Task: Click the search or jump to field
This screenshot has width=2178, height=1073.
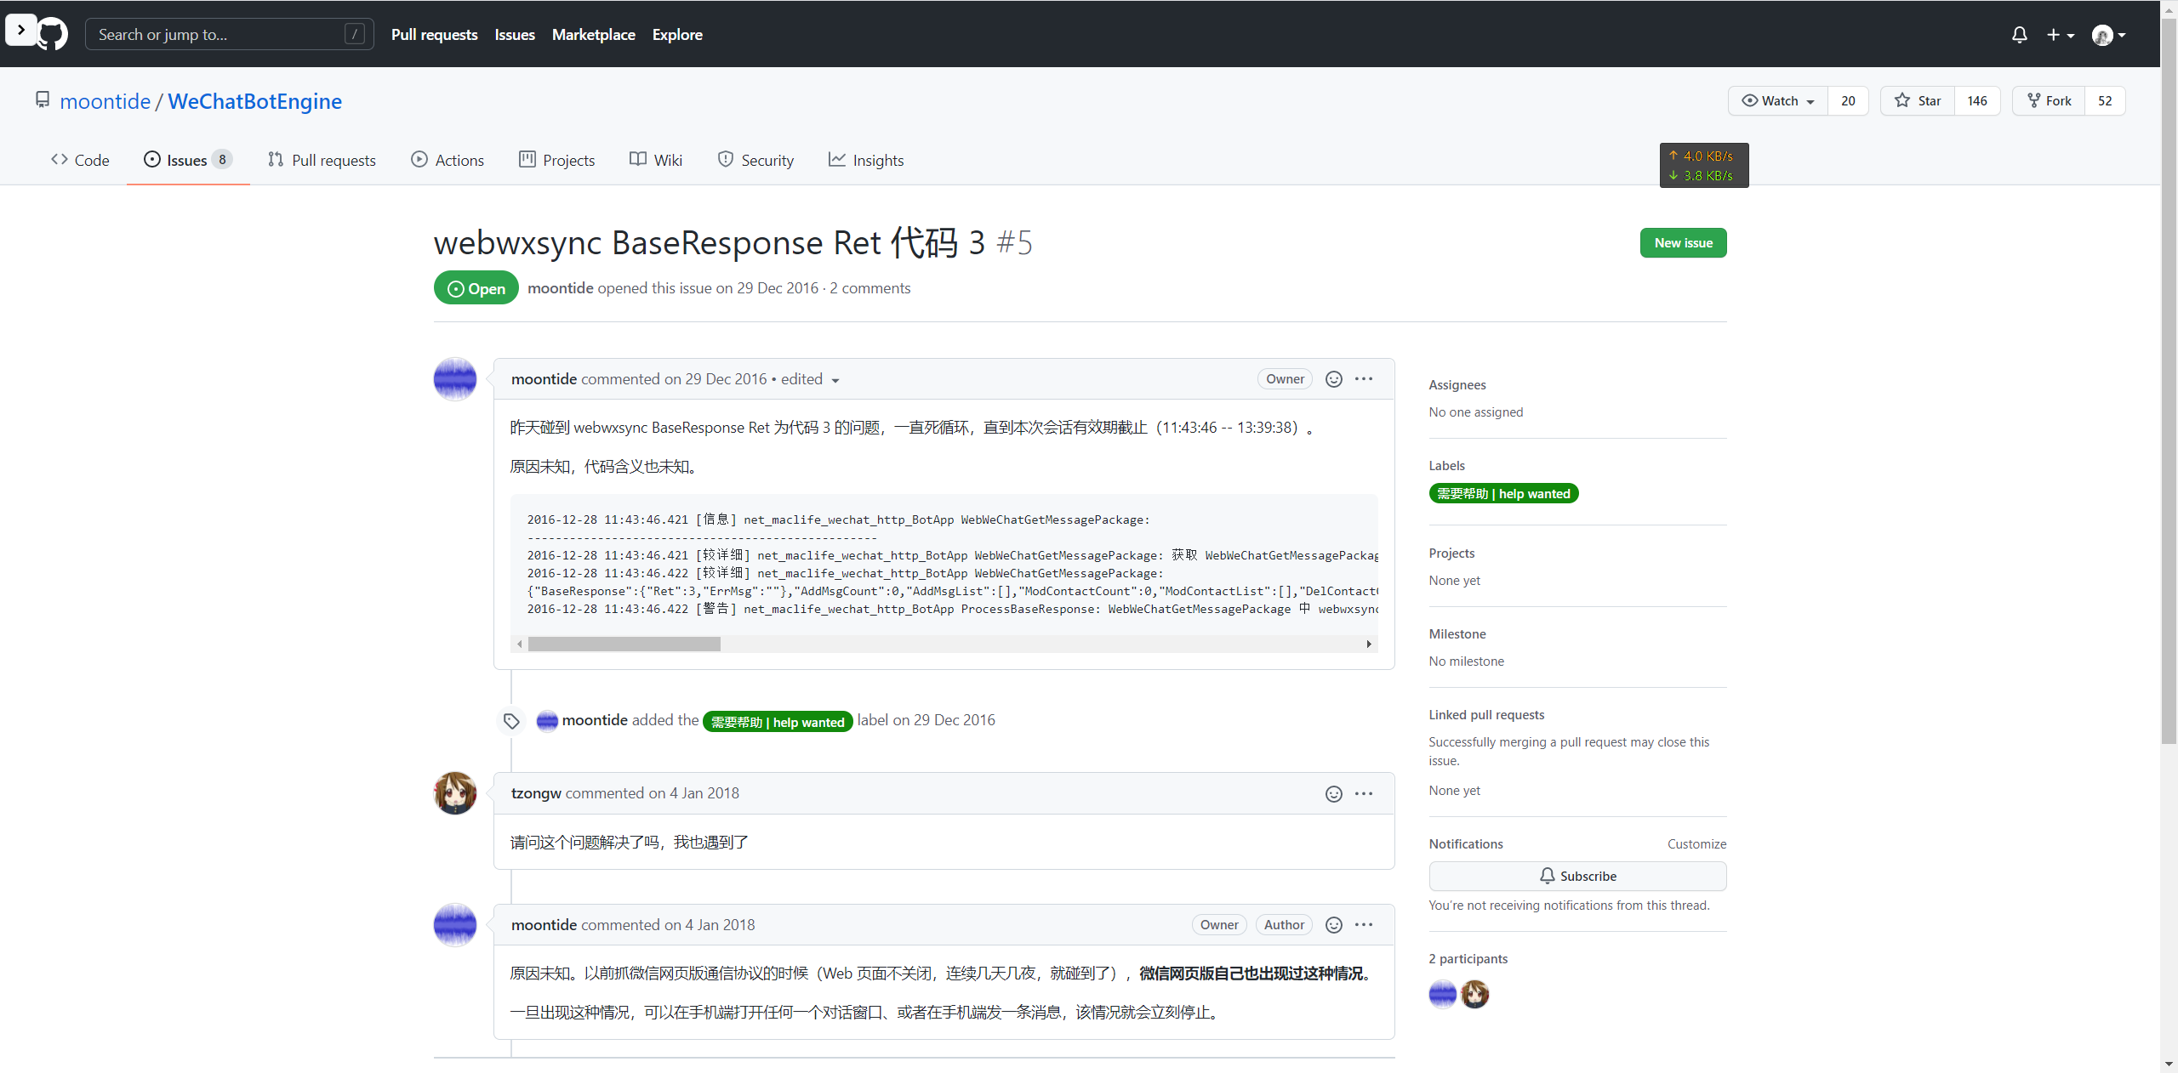Action: click(228, 34)
